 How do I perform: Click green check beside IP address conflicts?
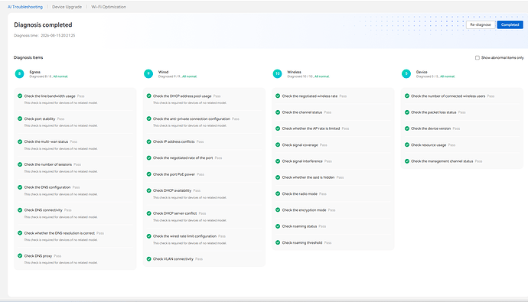pos(149,141)
